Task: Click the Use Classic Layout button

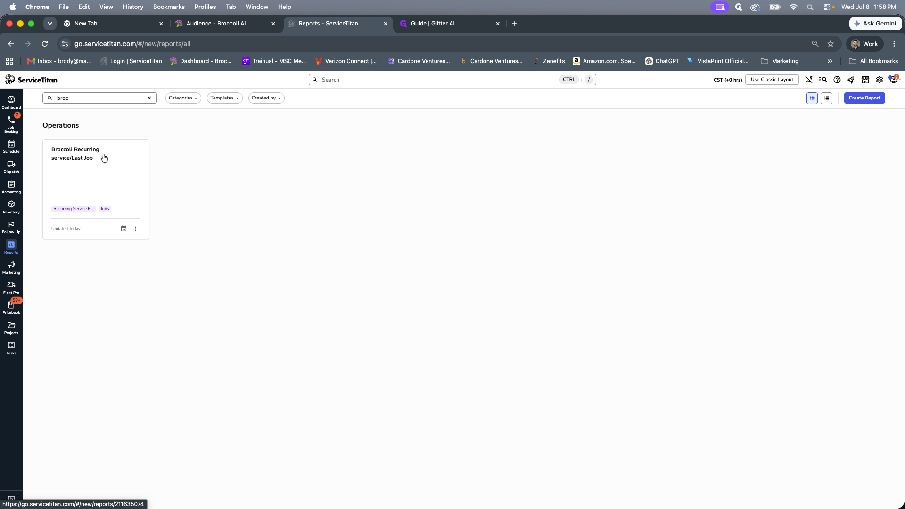Action: (772, 80)
